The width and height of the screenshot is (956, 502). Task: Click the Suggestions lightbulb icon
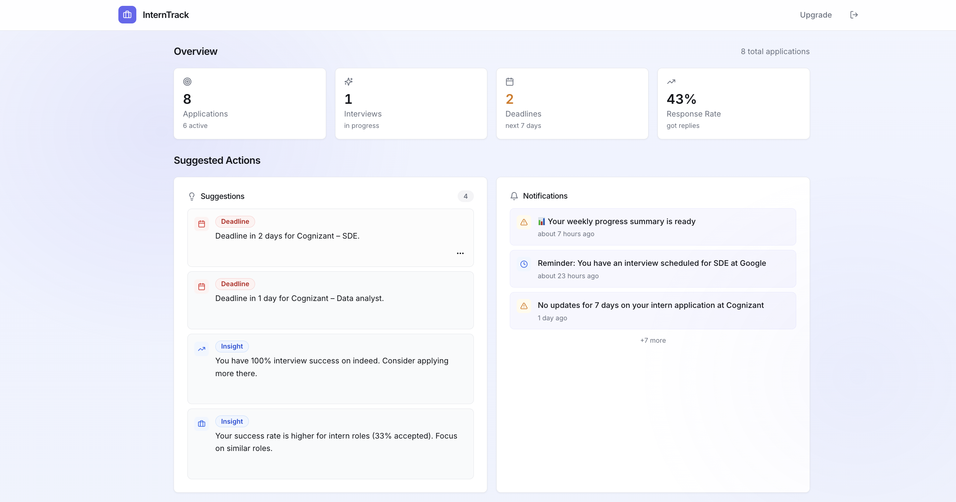pos(192,196)
